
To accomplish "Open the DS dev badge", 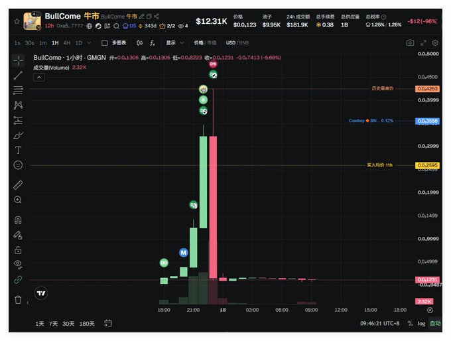I will pyautogui.click(x=129, y=26).
